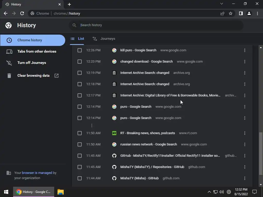
Task: Open actions menu for 12:17 PM Internet Archive entry
Action: coord(245,95)
